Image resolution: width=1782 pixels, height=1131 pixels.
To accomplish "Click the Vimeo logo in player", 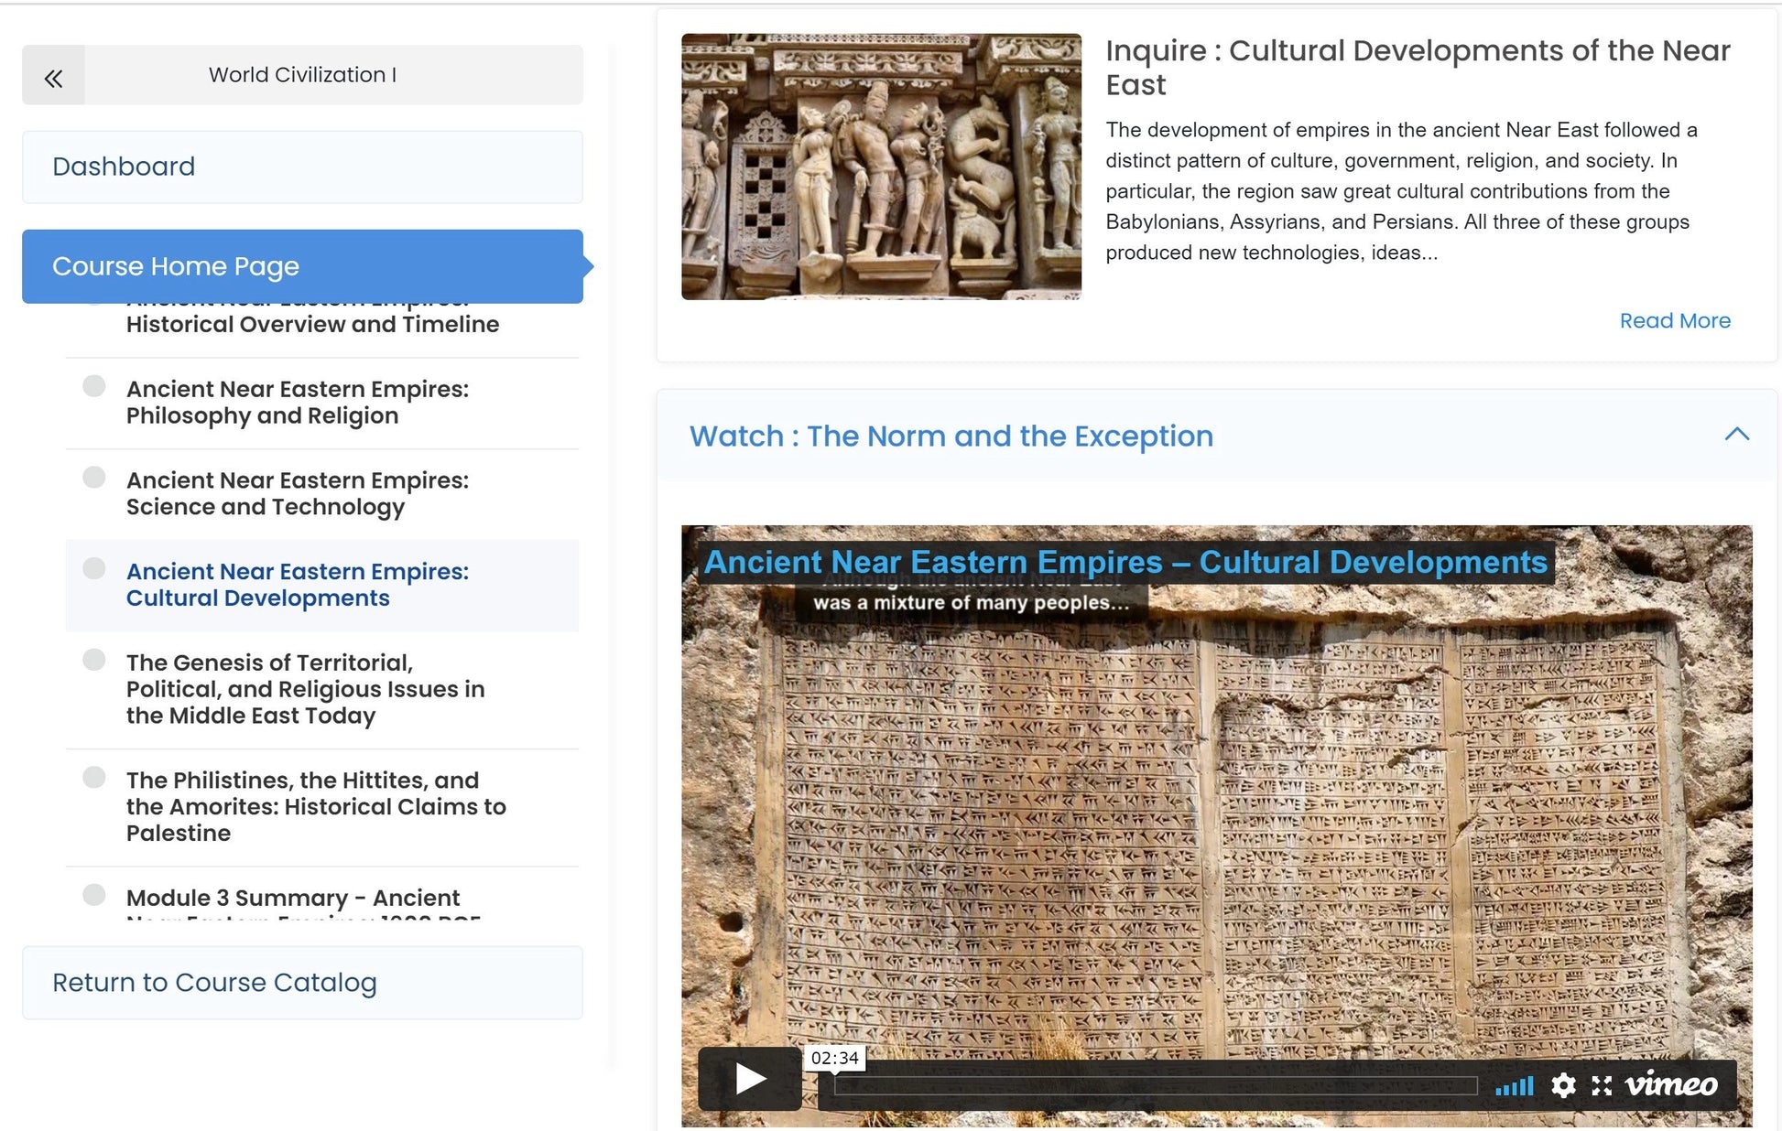I will (1671, 1084).
